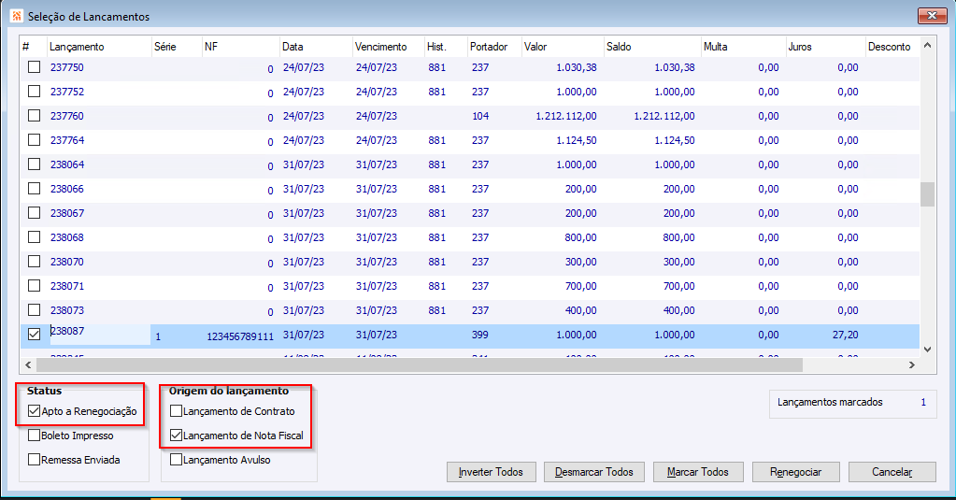Sort by Data column header

(x=316, y=47)
